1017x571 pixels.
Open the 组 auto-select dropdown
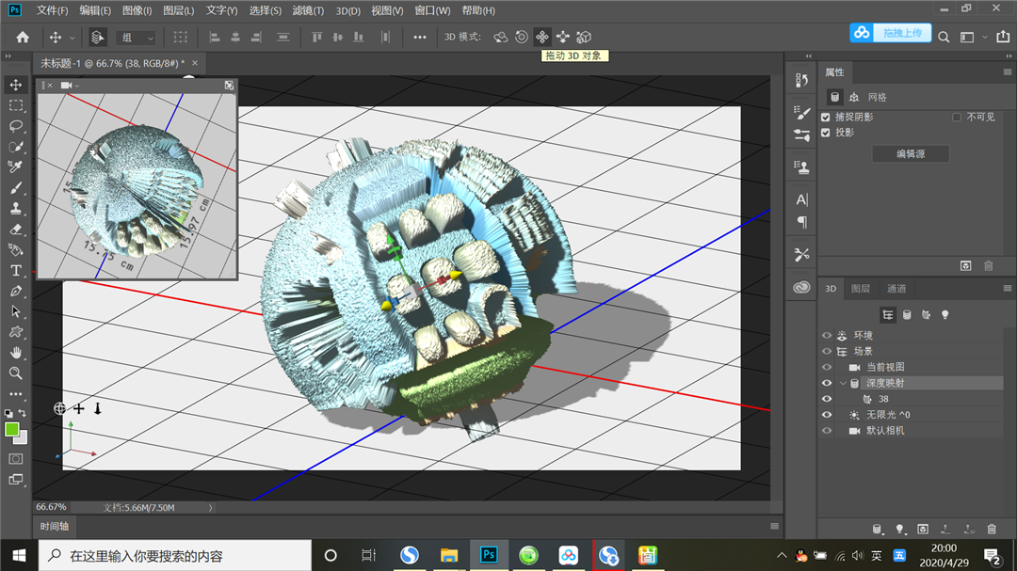tap(137, 38)
